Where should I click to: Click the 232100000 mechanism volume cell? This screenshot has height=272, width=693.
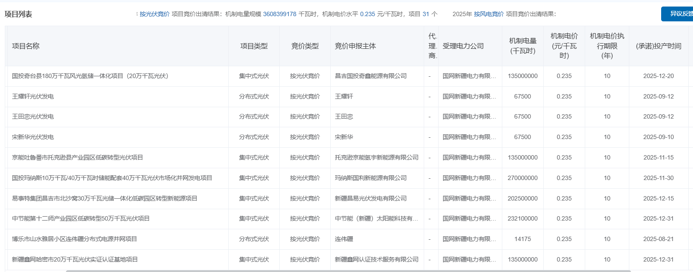click(522, 218)
